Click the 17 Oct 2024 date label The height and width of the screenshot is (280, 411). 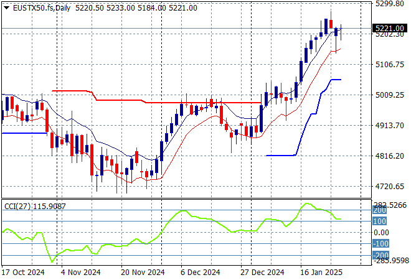tap(24, 272)
